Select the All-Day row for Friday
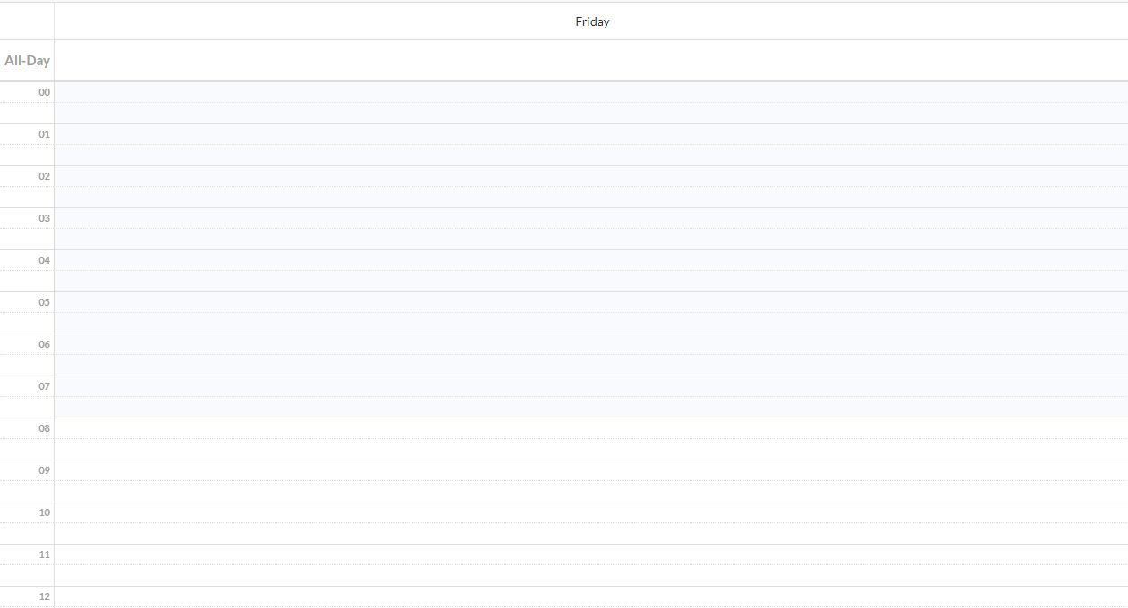The width and height of the screenshot is (1128, 608). click(x=591, y=61)
